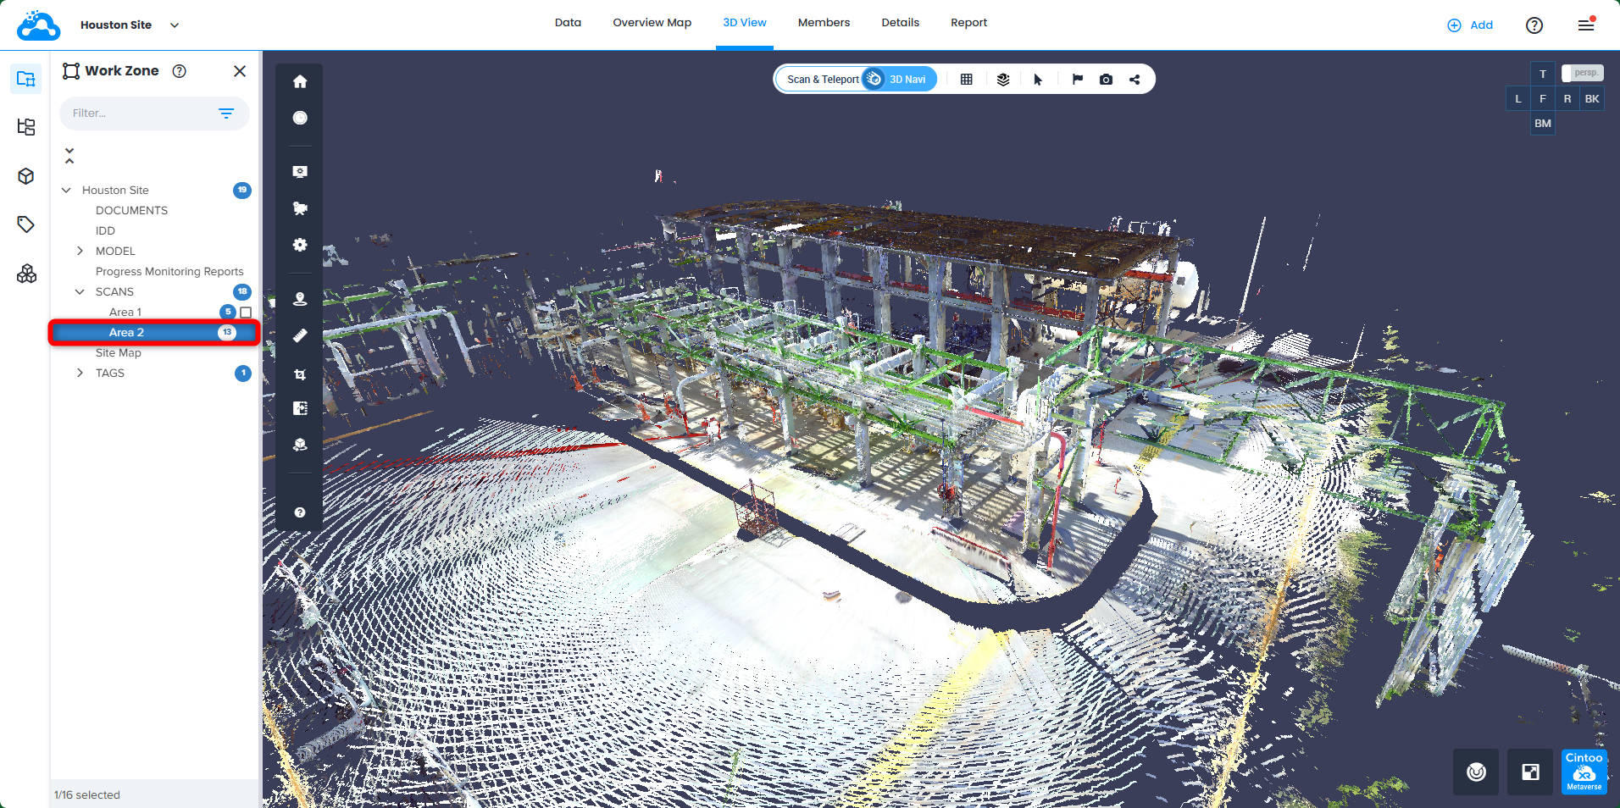Viewport: 1620px width, 808px height.
Task: Toggle the Area 1 checkbox
Action: coord(246,313)
